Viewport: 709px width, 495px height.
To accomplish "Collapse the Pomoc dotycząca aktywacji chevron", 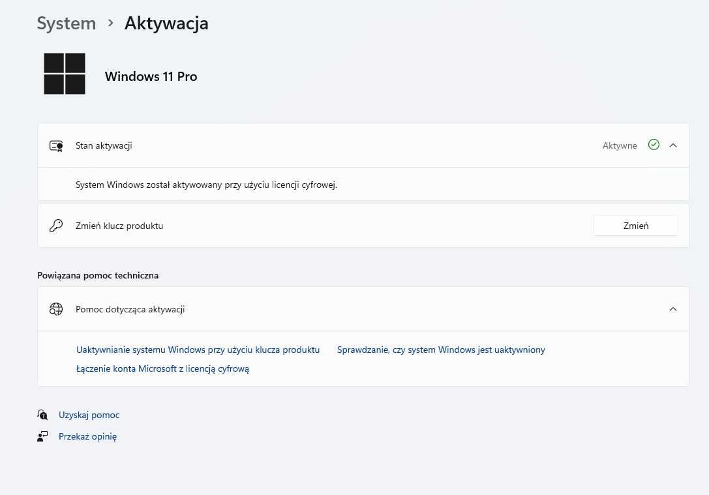I will [673, 309].
